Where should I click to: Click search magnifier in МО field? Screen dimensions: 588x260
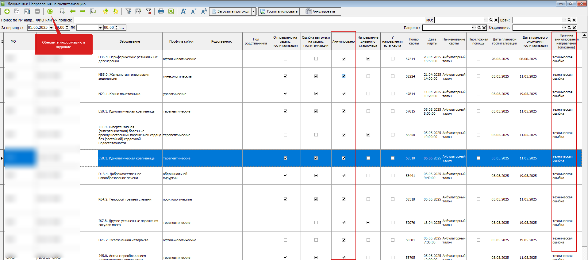491,20
